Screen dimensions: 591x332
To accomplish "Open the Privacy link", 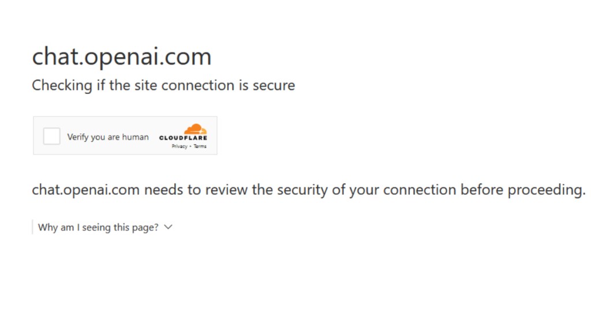I will (178, 146).
